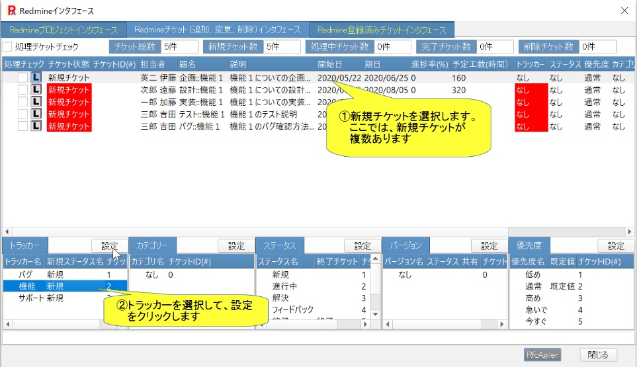Click 設定 button in ステータス panel

tap(362, 245)
